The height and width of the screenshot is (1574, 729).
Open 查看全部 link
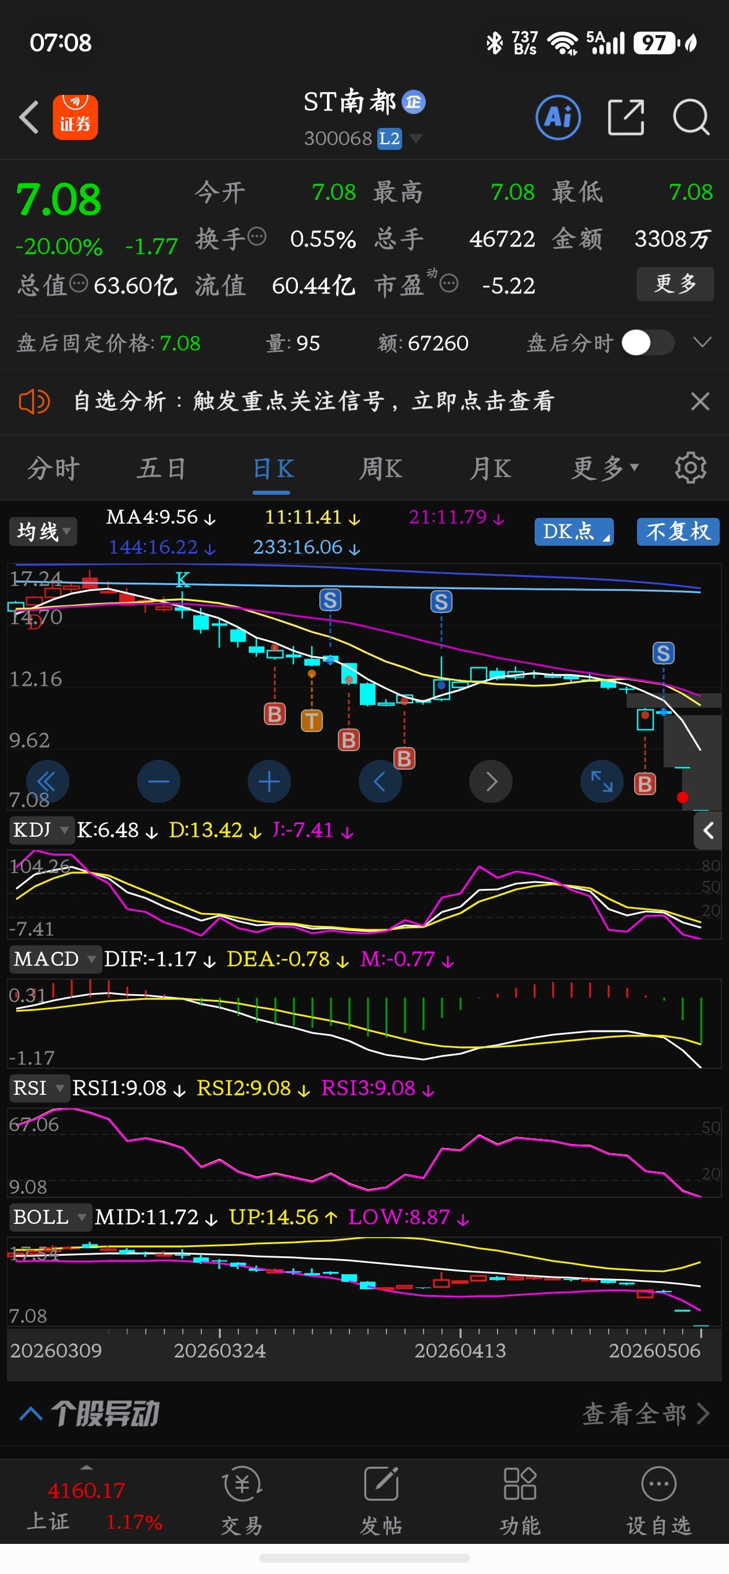tap(646, 1413)
